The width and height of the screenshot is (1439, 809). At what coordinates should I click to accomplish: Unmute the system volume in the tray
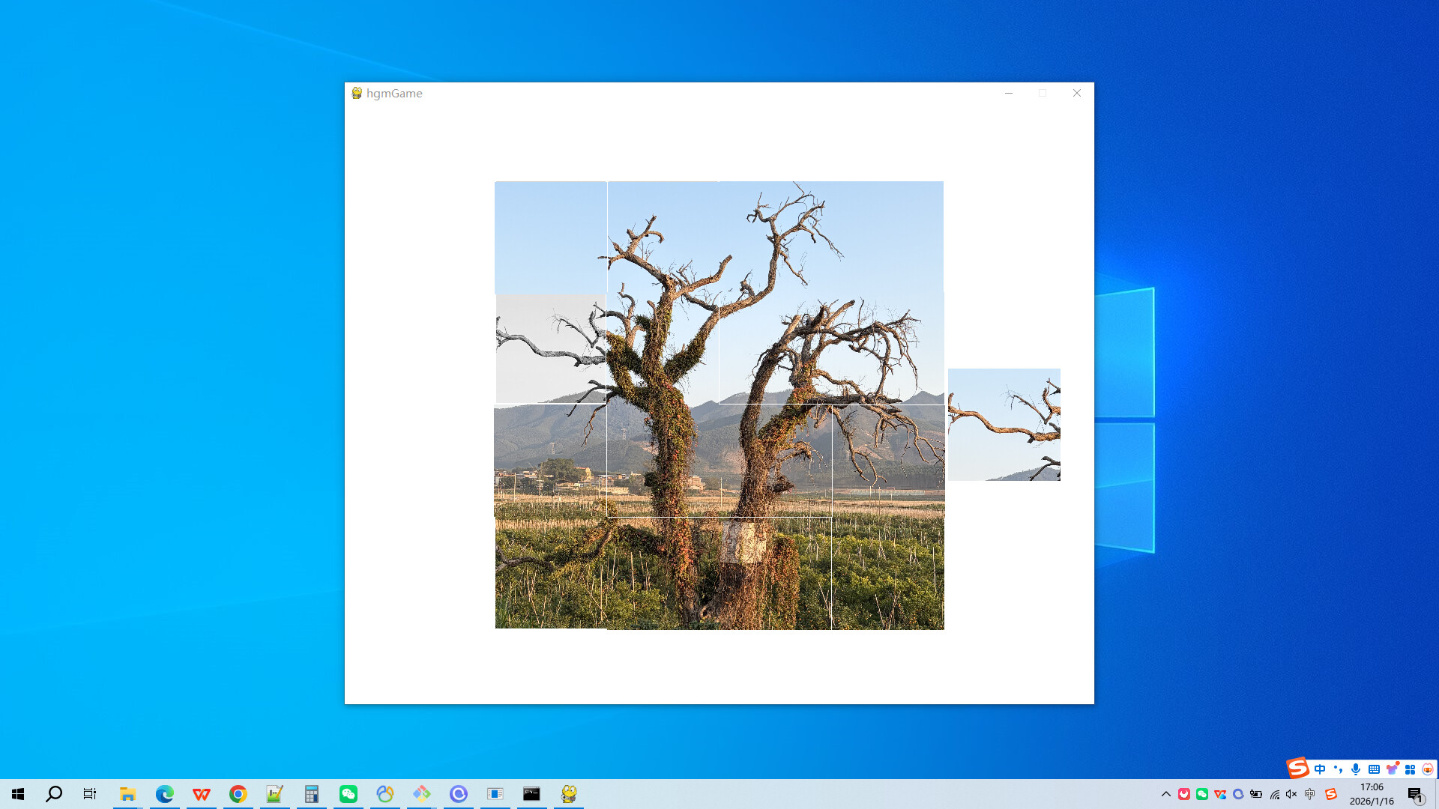(1290, 794)
